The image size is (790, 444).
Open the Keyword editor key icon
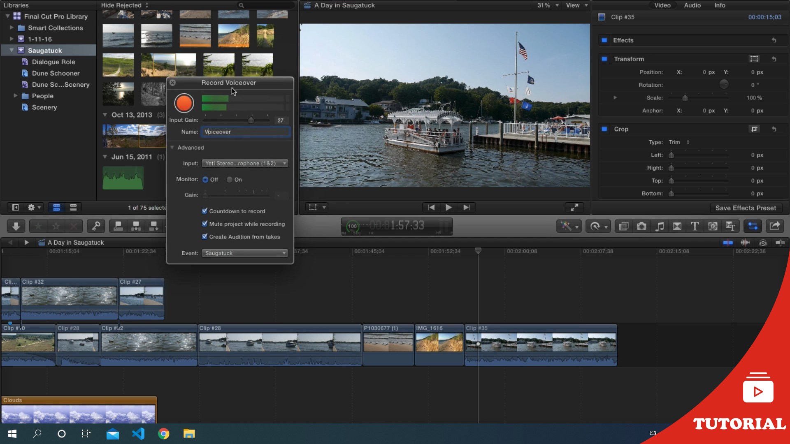click(96, 226)
